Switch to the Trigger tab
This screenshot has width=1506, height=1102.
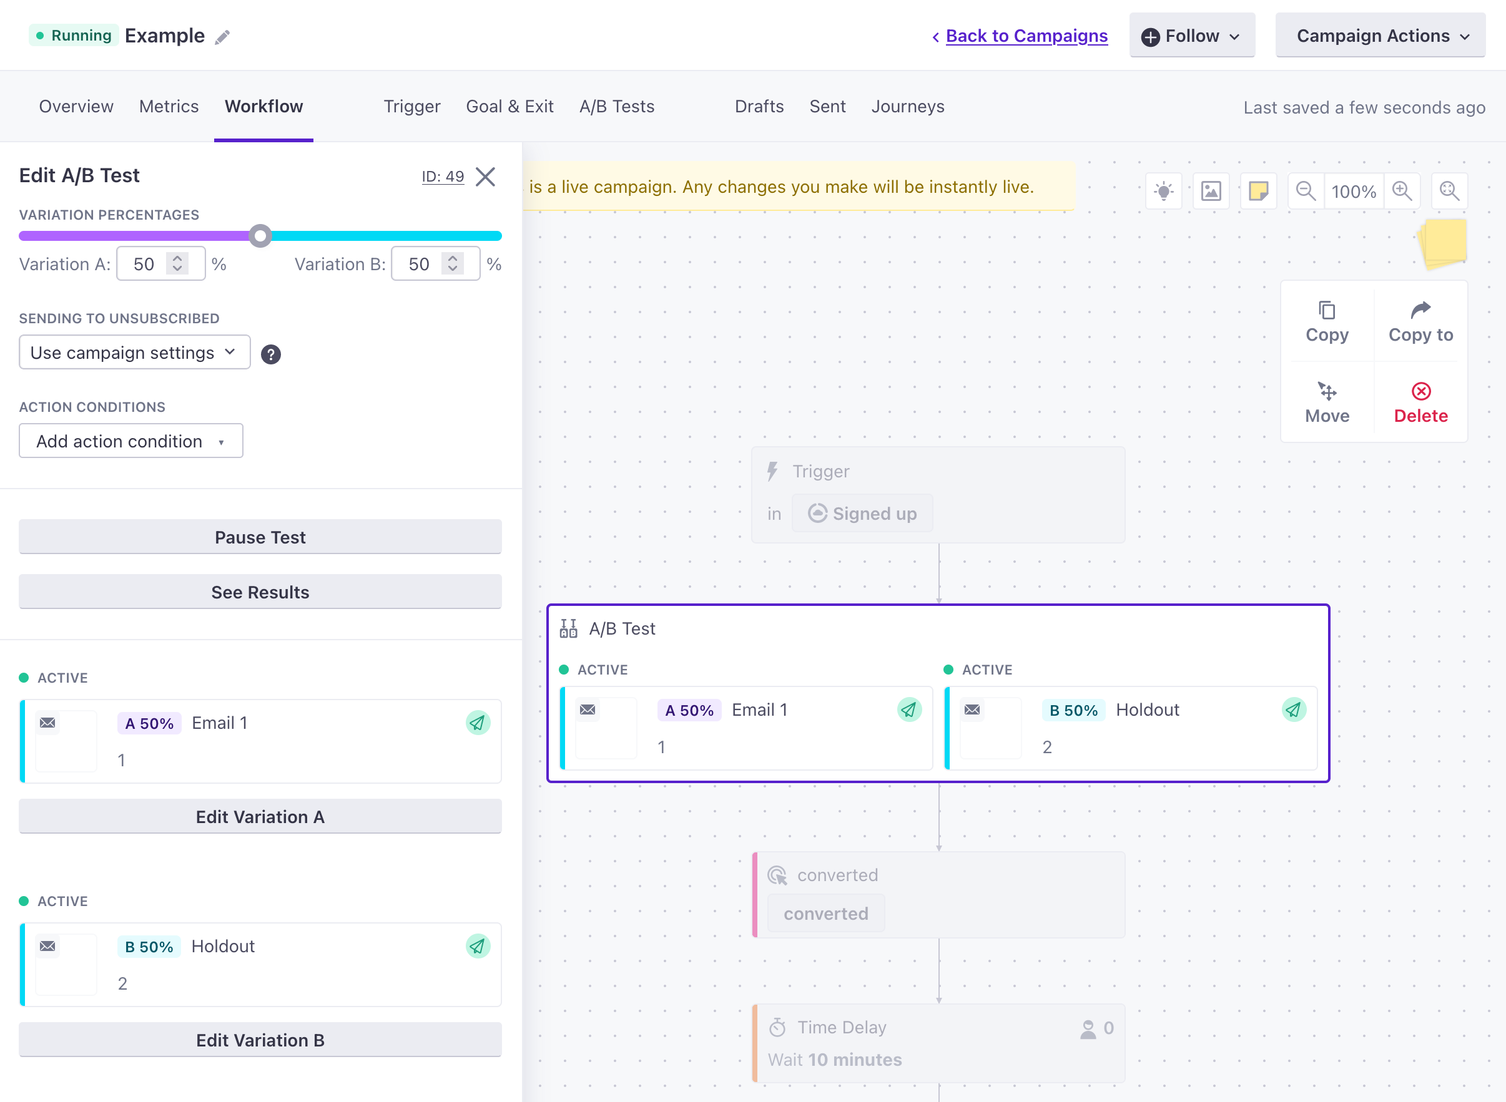pos(411,107)
